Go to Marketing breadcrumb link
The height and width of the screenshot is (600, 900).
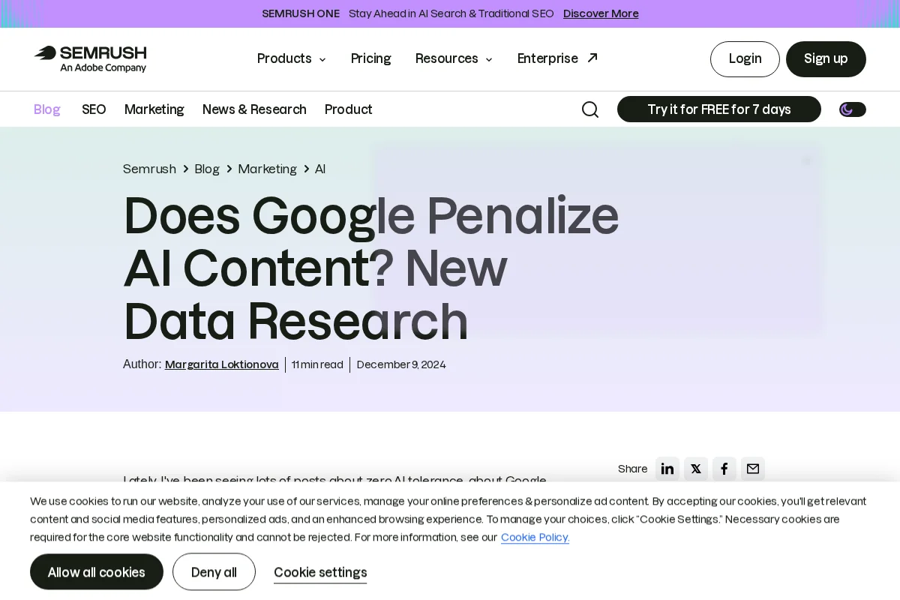tap(268, 169)
